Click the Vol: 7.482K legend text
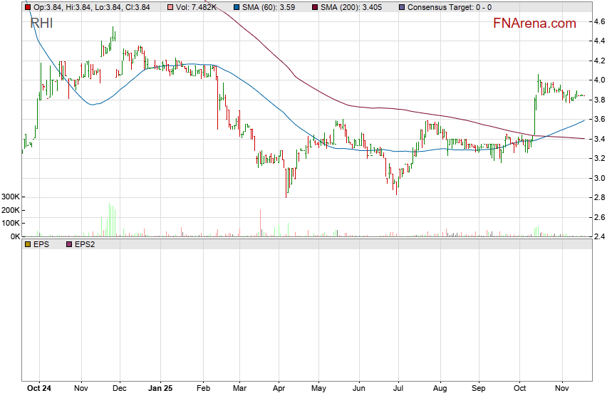 195,7
